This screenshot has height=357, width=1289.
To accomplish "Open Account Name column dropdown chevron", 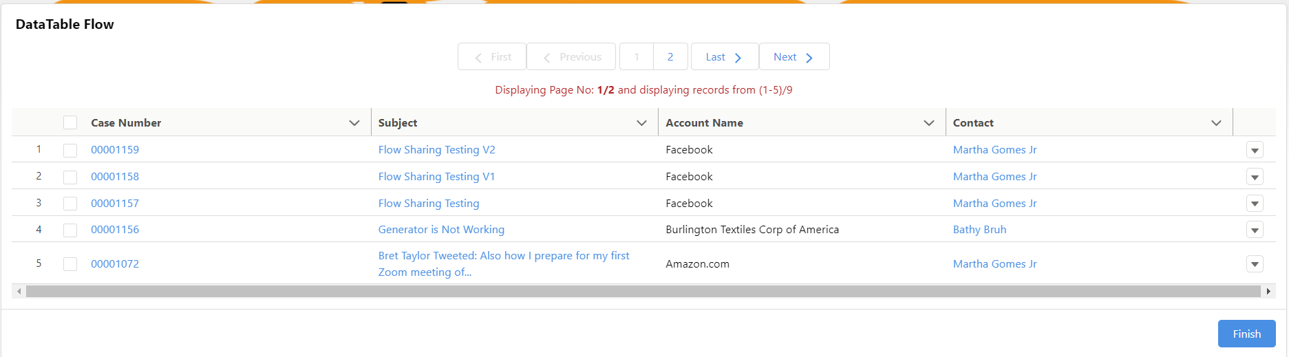I will click(x=929, y=123).
